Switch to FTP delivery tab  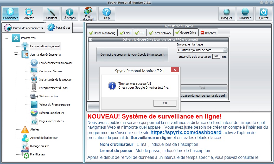(140, 33)
